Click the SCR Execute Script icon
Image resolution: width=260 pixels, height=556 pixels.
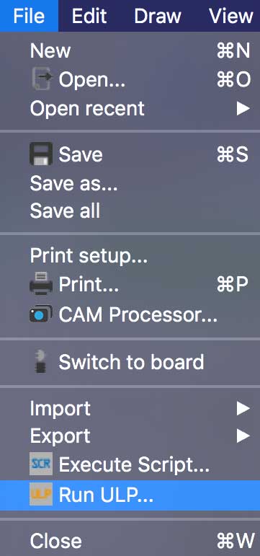tap(41, 464)
